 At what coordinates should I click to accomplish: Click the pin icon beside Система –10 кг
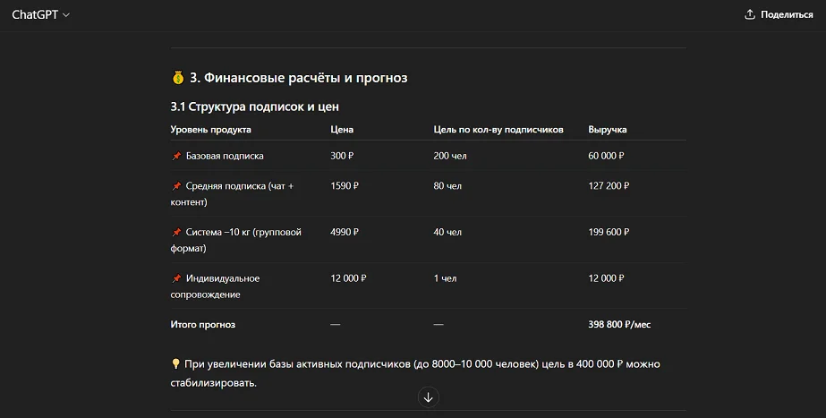coord(176,233)
